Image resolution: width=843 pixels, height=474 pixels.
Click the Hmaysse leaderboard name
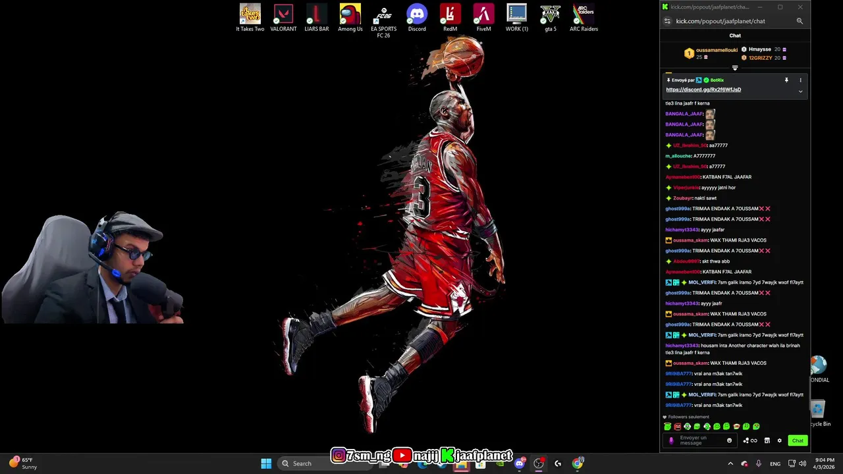point(760,49)
